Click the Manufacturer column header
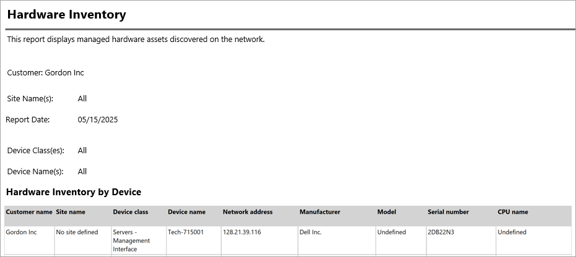The width and height of the screenshot is (576, 257). coord(320,212)
